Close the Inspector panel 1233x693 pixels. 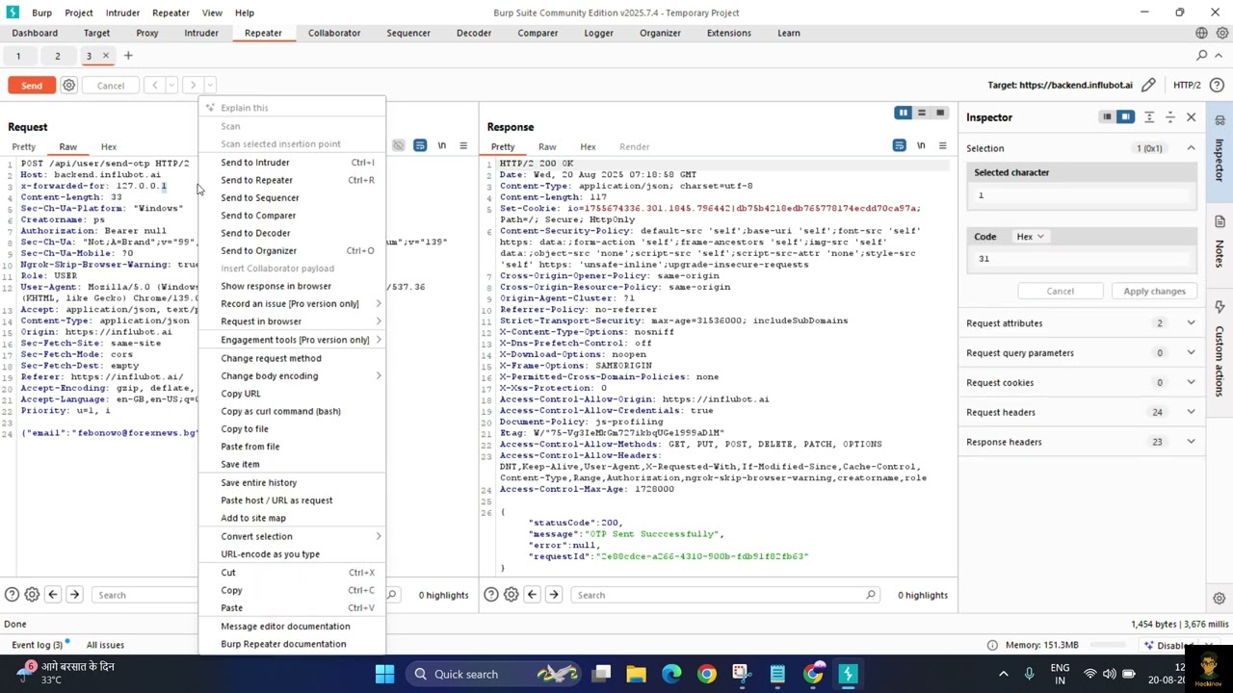[x=1192, y=117]
